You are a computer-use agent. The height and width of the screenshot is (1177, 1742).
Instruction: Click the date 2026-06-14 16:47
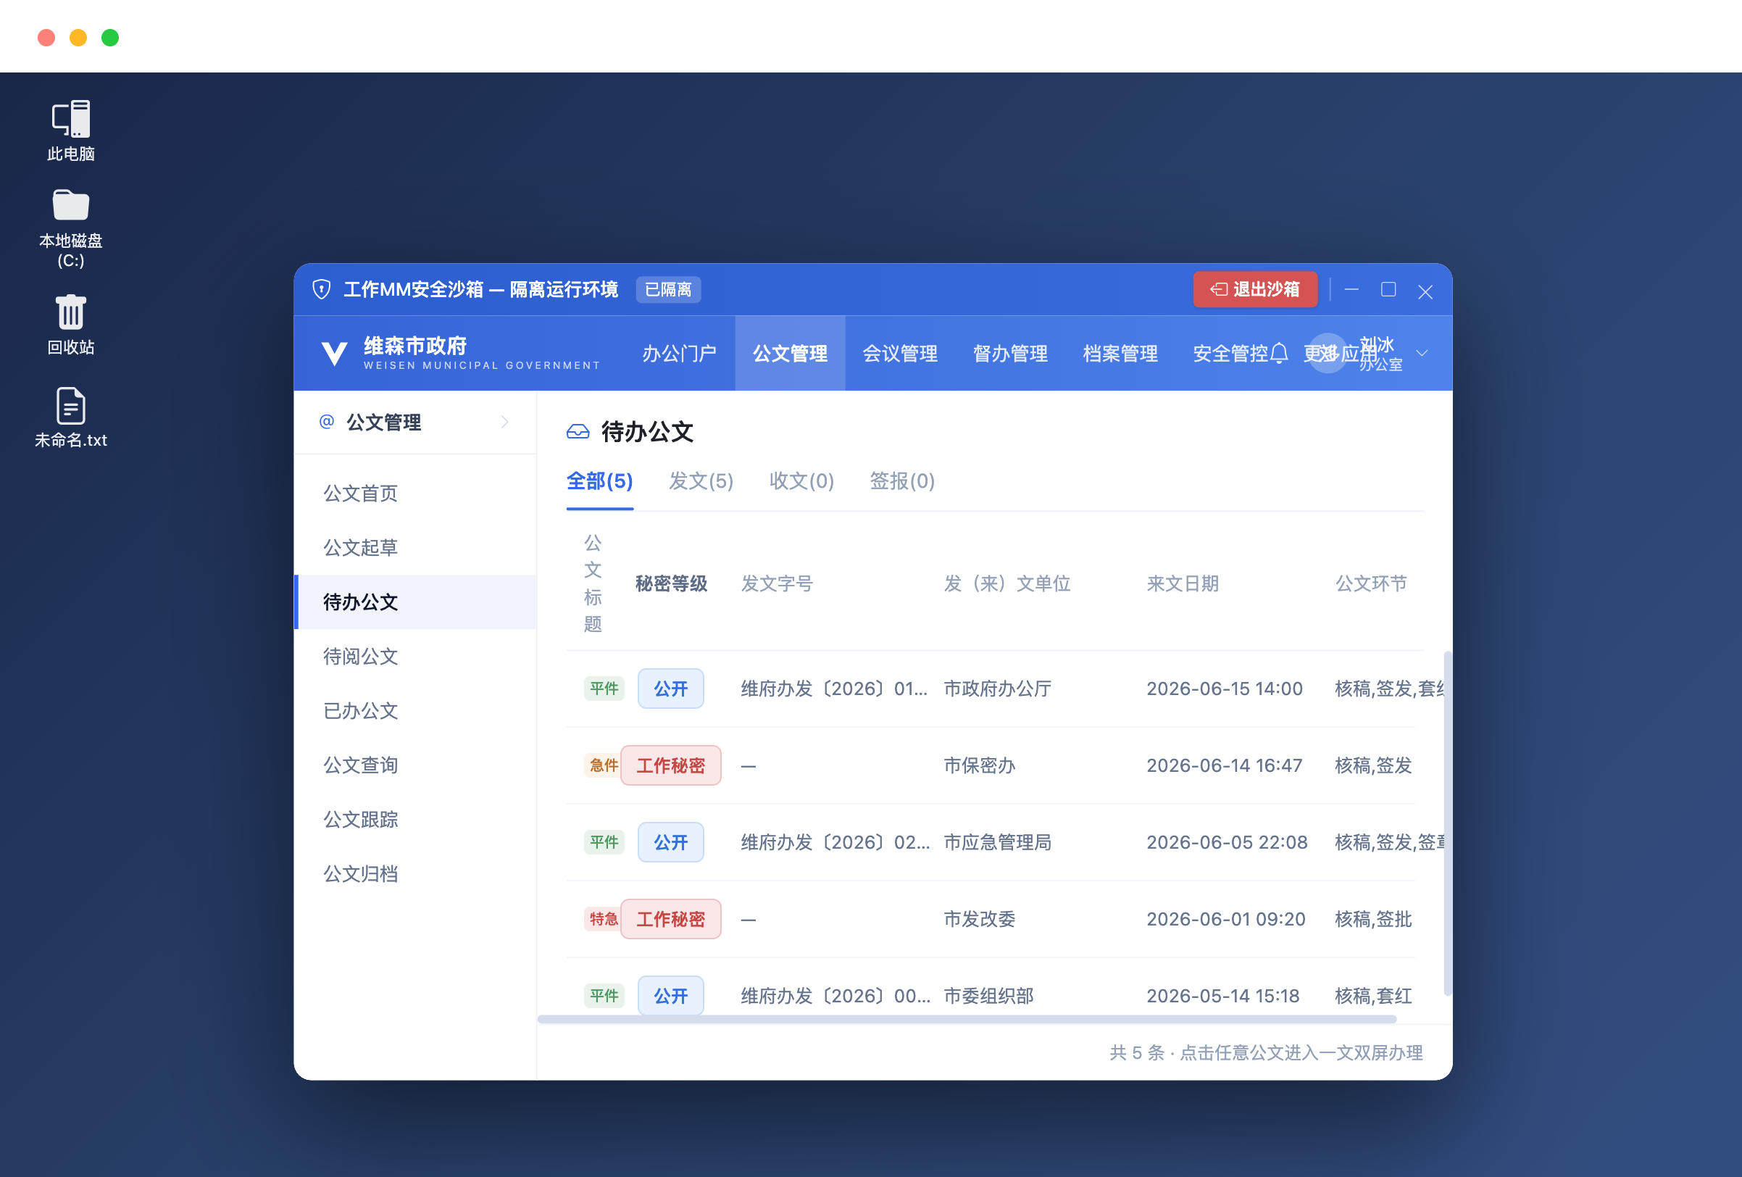(1224, 765)
